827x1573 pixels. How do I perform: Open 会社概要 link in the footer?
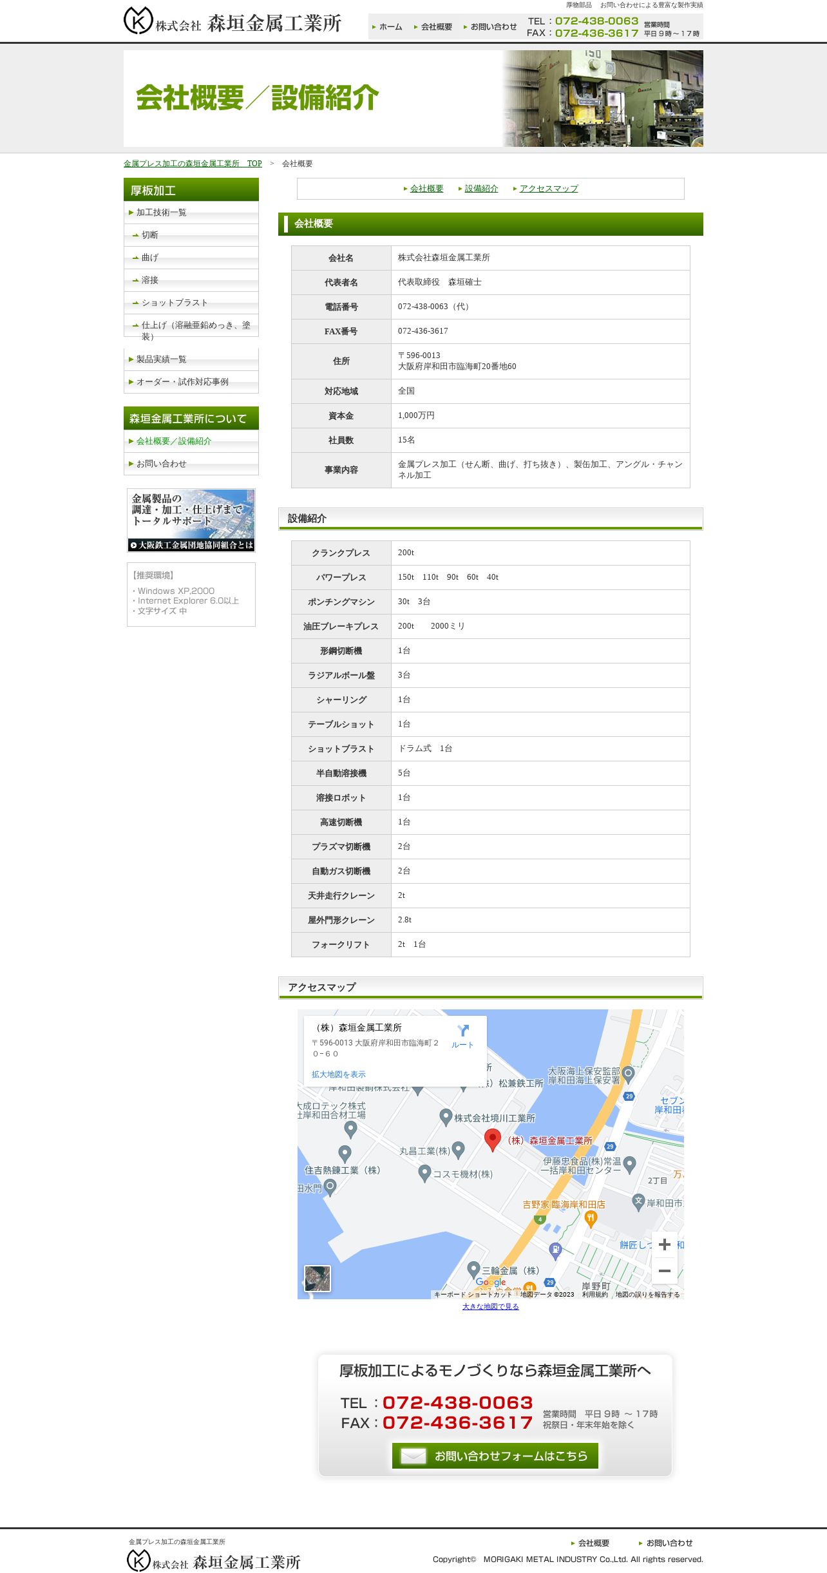point(590,1543)
